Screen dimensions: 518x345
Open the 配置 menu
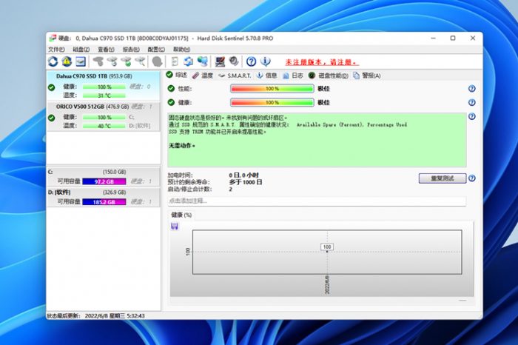(154, 50)
